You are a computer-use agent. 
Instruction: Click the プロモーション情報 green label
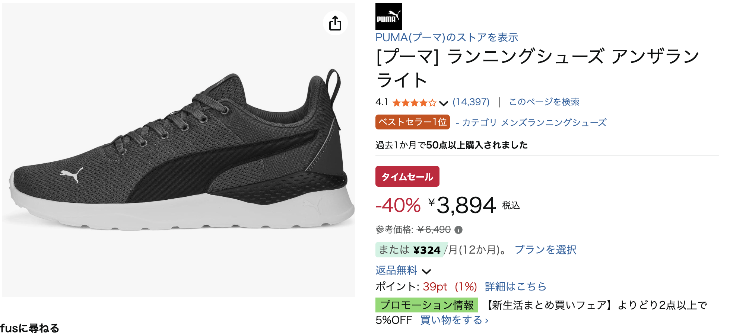click(426, 305)
